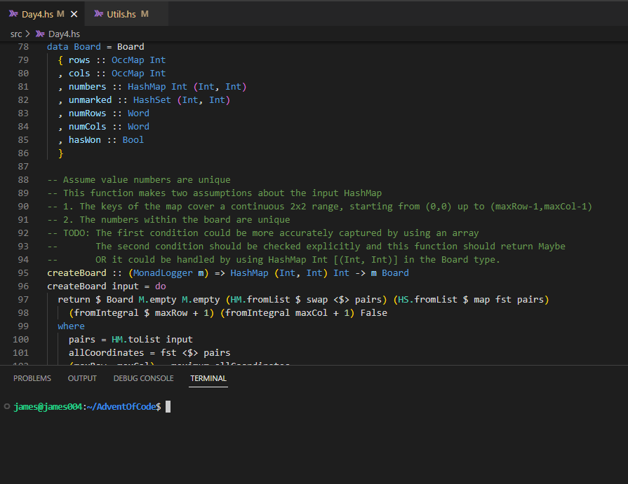Click line number 95 to select the line
Image resolution: width=628 pixels, height=484 pixels.
(23, 272)
